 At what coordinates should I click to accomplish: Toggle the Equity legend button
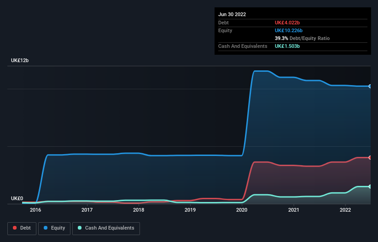click(x=54, y=228)
